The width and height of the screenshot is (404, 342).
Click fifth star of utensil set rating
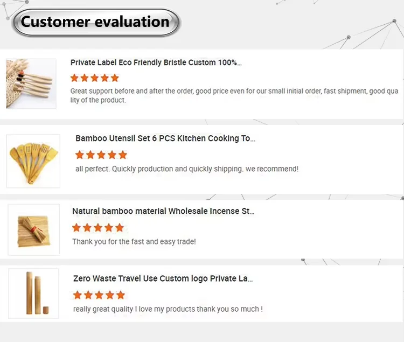(123, 155)
